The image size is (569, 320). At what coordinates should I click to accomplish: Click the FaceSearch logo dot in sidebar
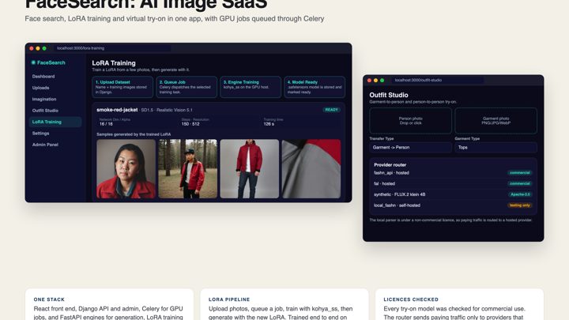(x=33, y=62)
